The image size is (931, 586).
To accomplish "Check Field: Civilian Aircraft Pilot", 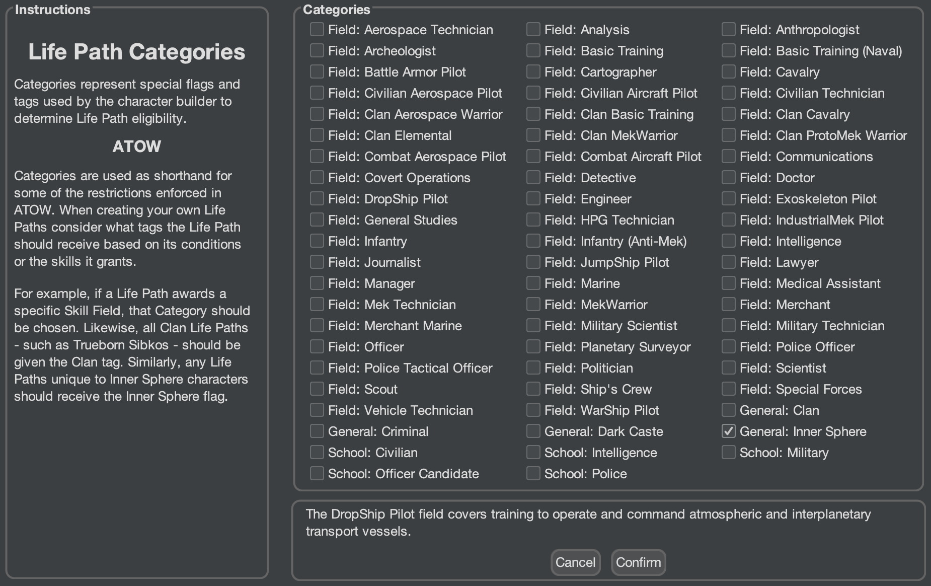I will click(533, 93).
